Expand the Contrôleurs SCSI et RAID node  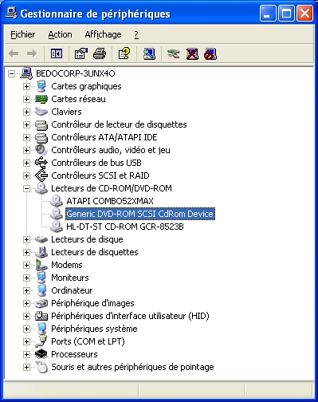coord(26,175)
